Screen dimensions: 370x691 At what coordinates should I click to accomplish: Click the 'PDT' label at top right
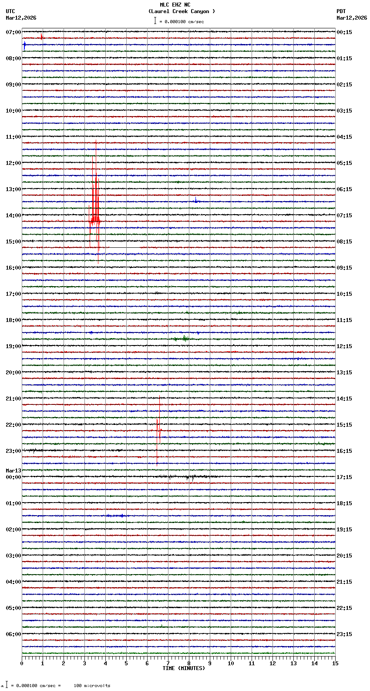[x=341, y=11]
